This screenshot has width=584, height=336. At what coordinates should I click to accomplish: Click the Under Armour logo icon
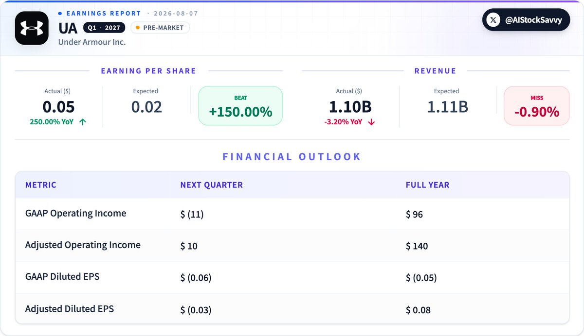[x=32, y=28]
